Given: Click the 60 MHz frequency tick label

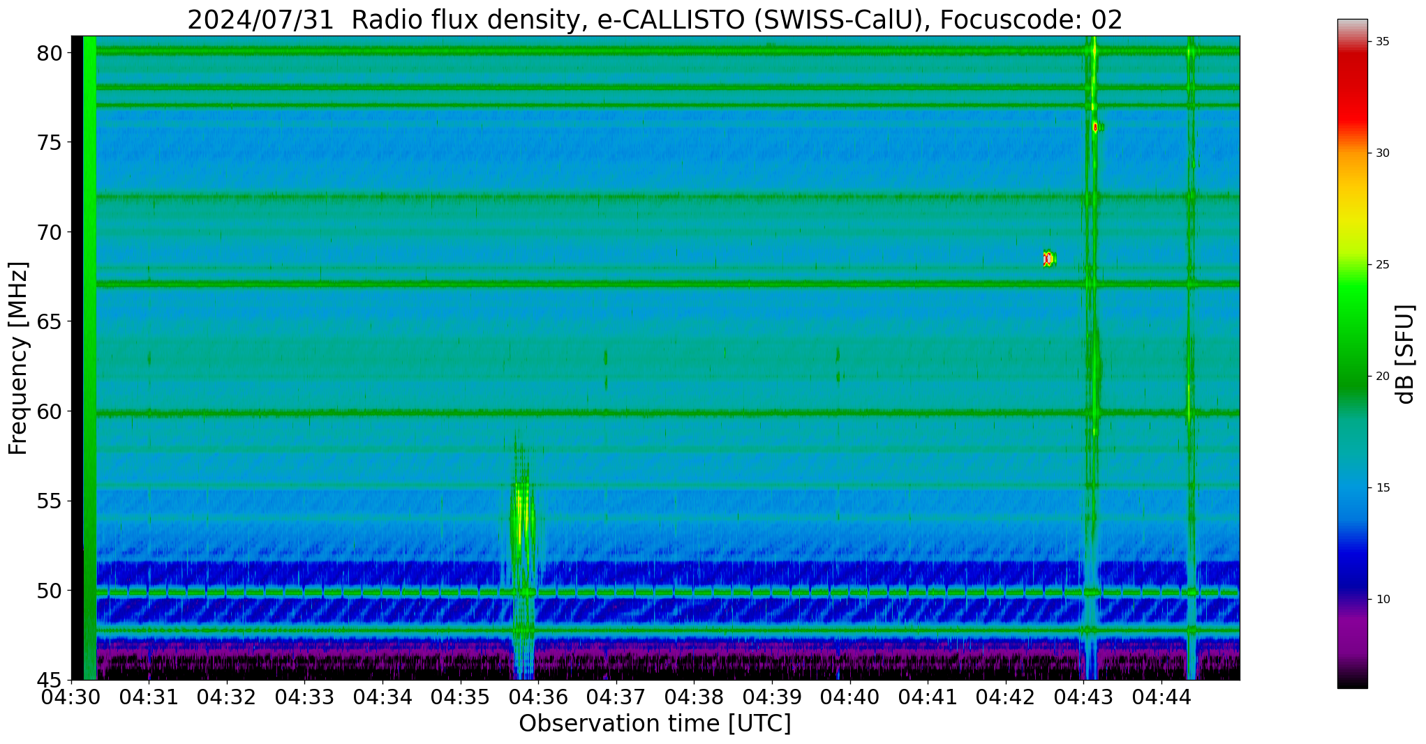Looking at the screenshot, I should (x=50, y=411).
